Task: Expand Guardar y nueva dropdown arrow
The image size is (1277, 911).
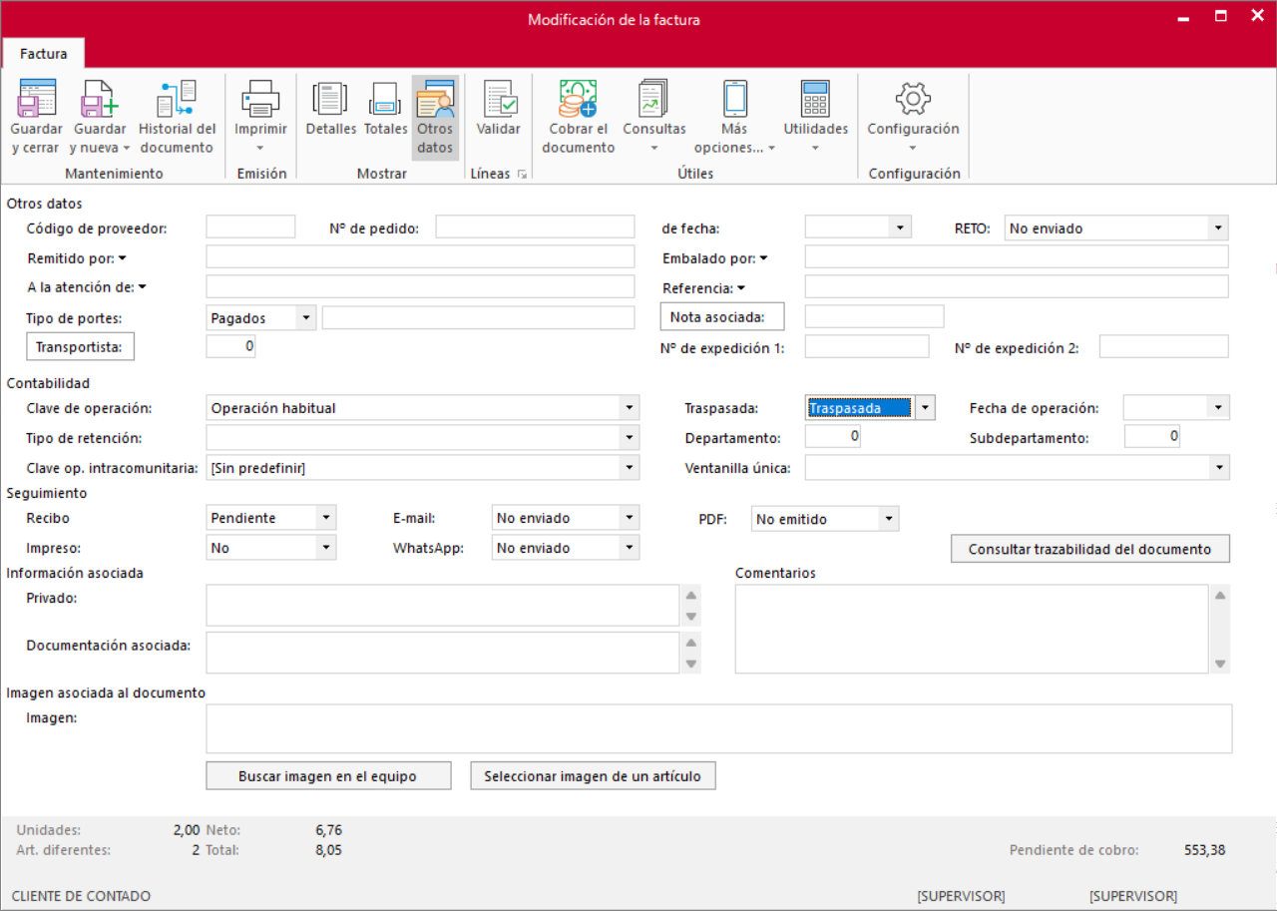Action: 127,149
